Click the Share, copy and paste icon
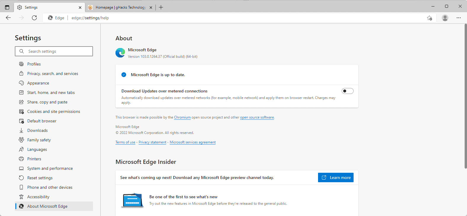Viewport: 467px width, 216px height. [x=21, y=102]
